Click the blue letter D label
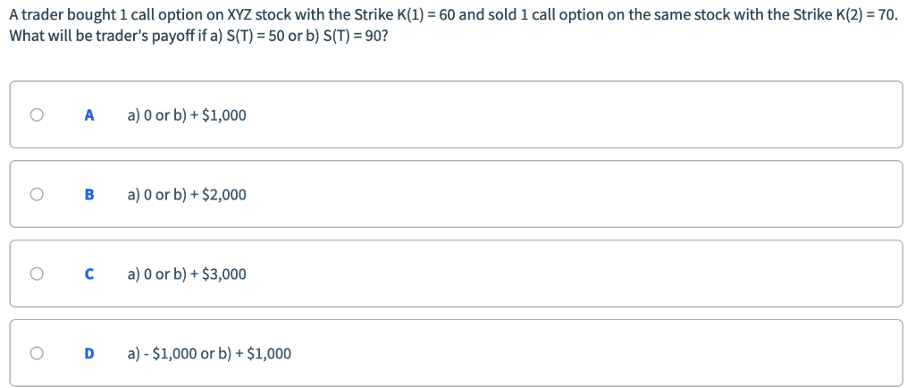Image resolution: width=915 pixels, height=388 pixels. click(88, 354)
